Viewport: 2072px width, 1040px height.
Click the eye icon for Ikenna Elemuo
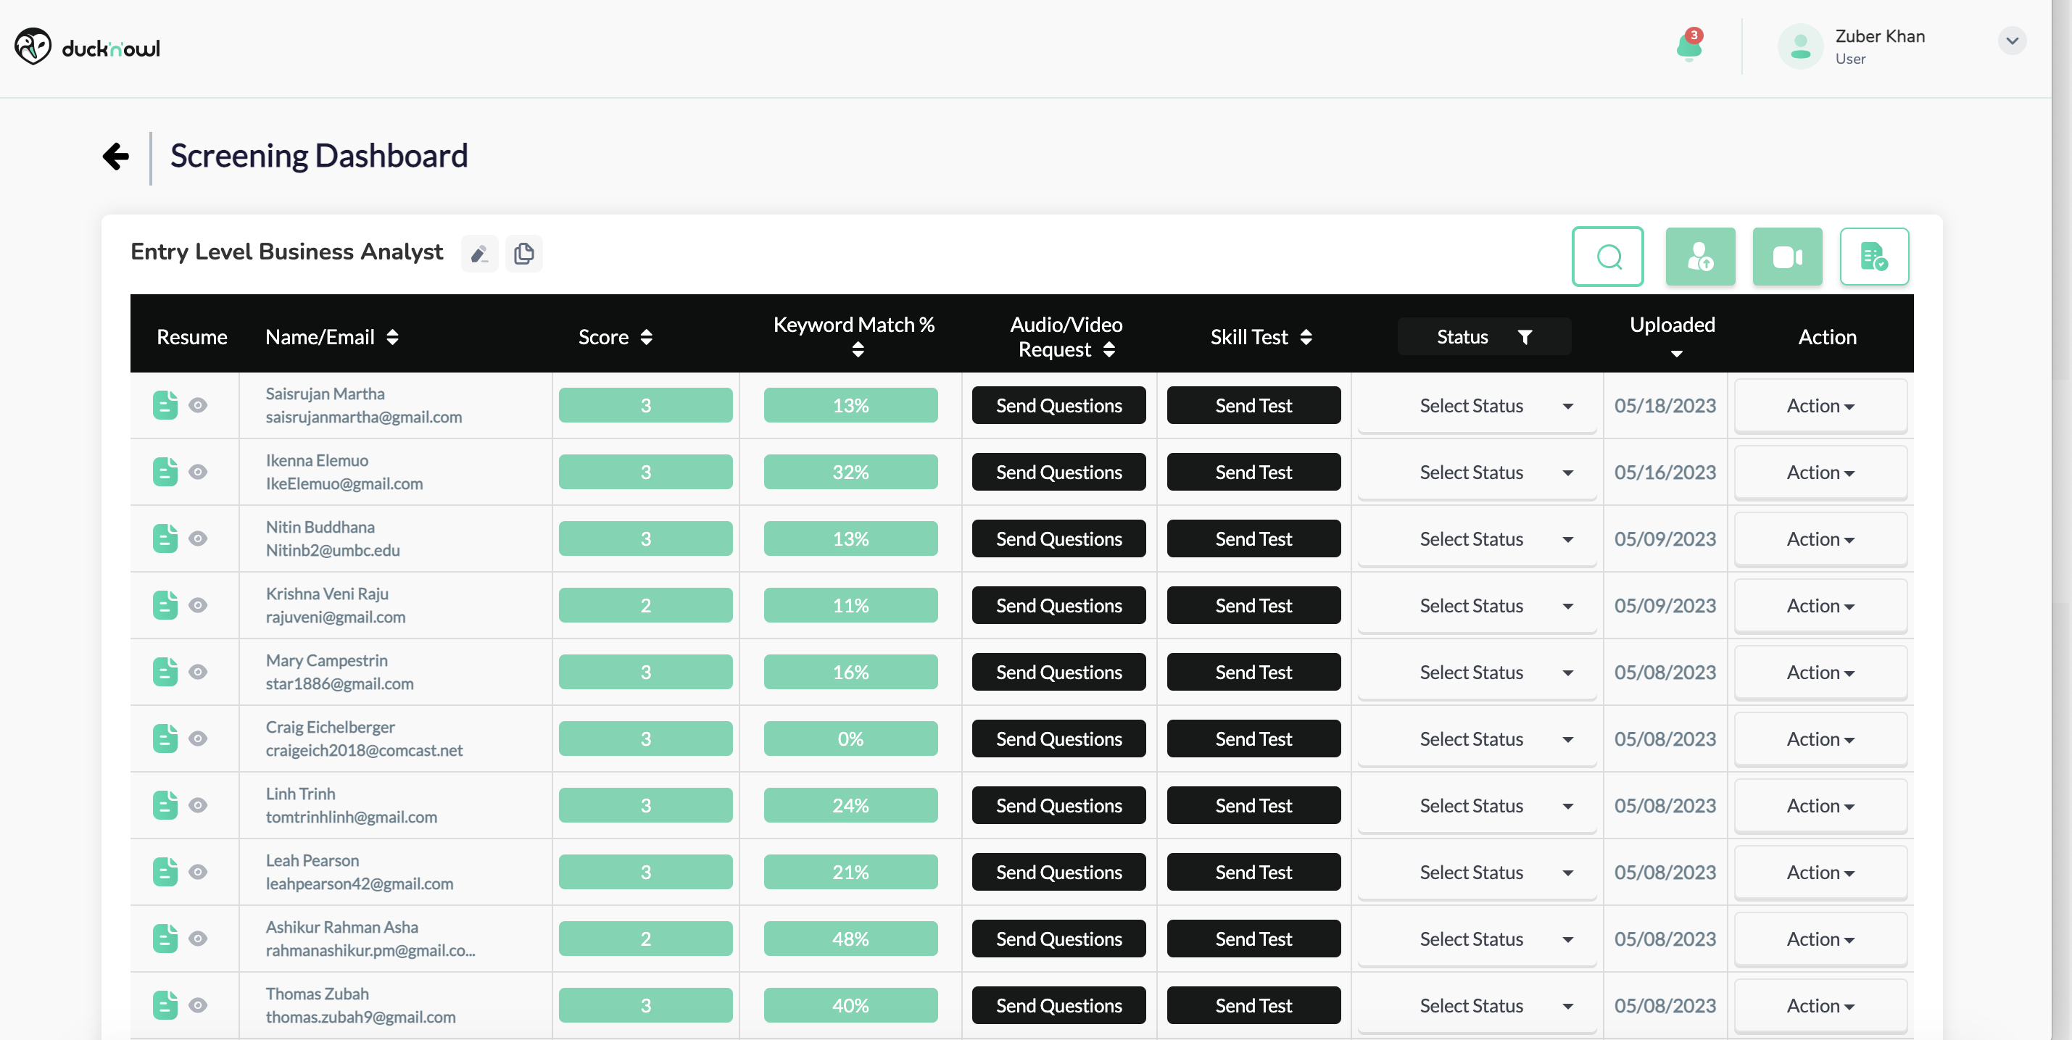tap(198, 472)
